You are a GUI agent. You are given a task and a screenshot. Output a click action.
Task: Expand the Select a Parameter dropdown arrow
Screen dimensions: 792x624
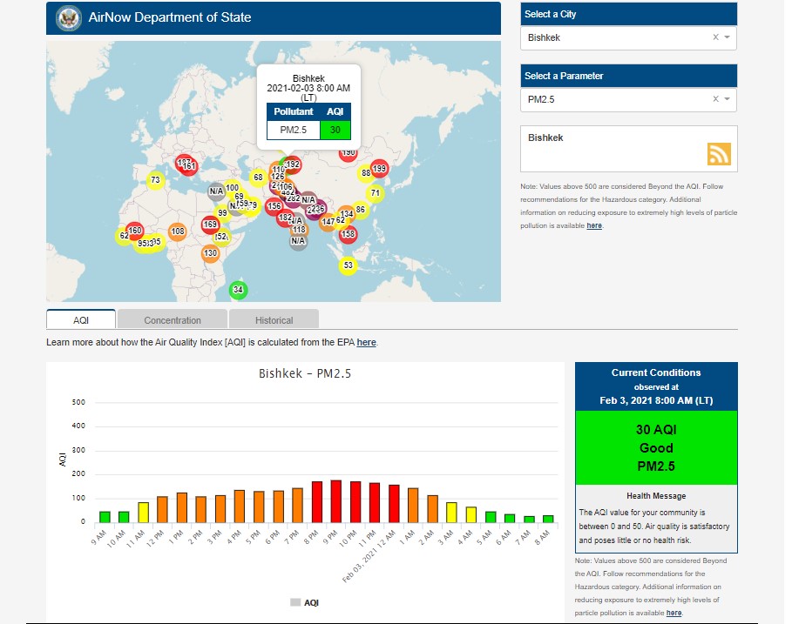click(728, 99)
